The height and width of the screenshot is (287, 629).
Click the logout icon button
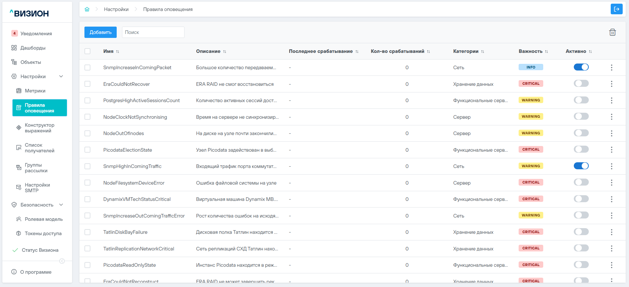pyautogui.click(x=616, y=9)
